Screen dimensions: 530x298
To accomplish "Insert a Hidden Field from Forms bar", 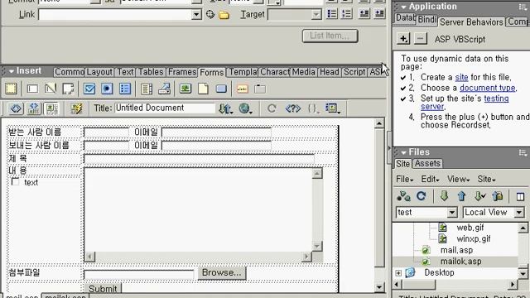I will point(51,89).
